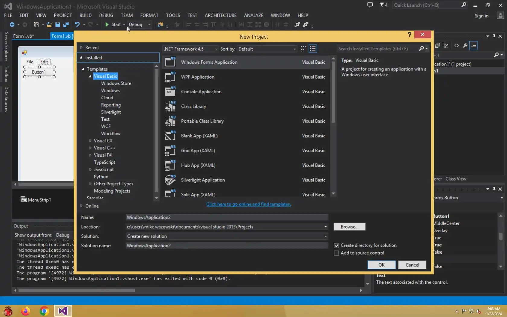This screenshot has height=317, width=507.
Task: Select the Silverlight Application template icon
Action: (170, 180)
